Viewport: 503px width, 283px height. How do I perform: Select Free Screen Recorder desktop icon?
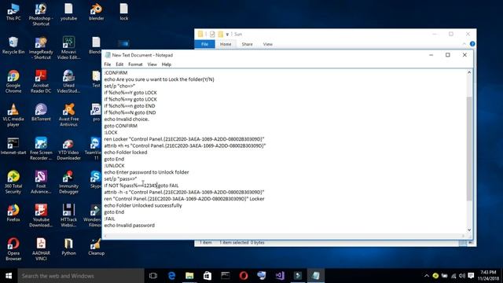click(41, 149)
